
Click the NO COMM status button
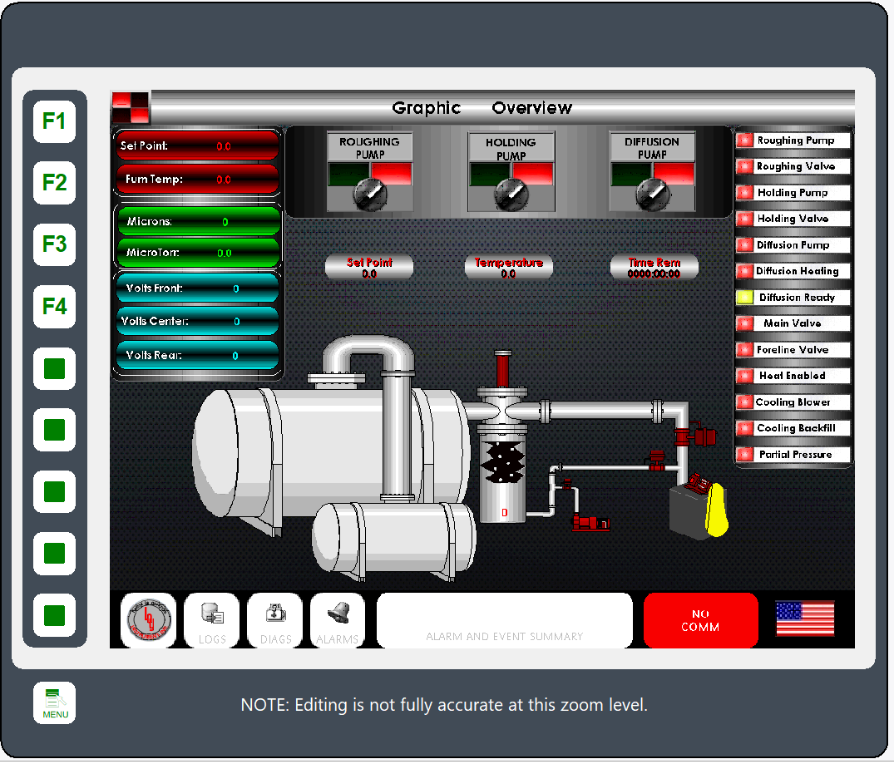700,620
